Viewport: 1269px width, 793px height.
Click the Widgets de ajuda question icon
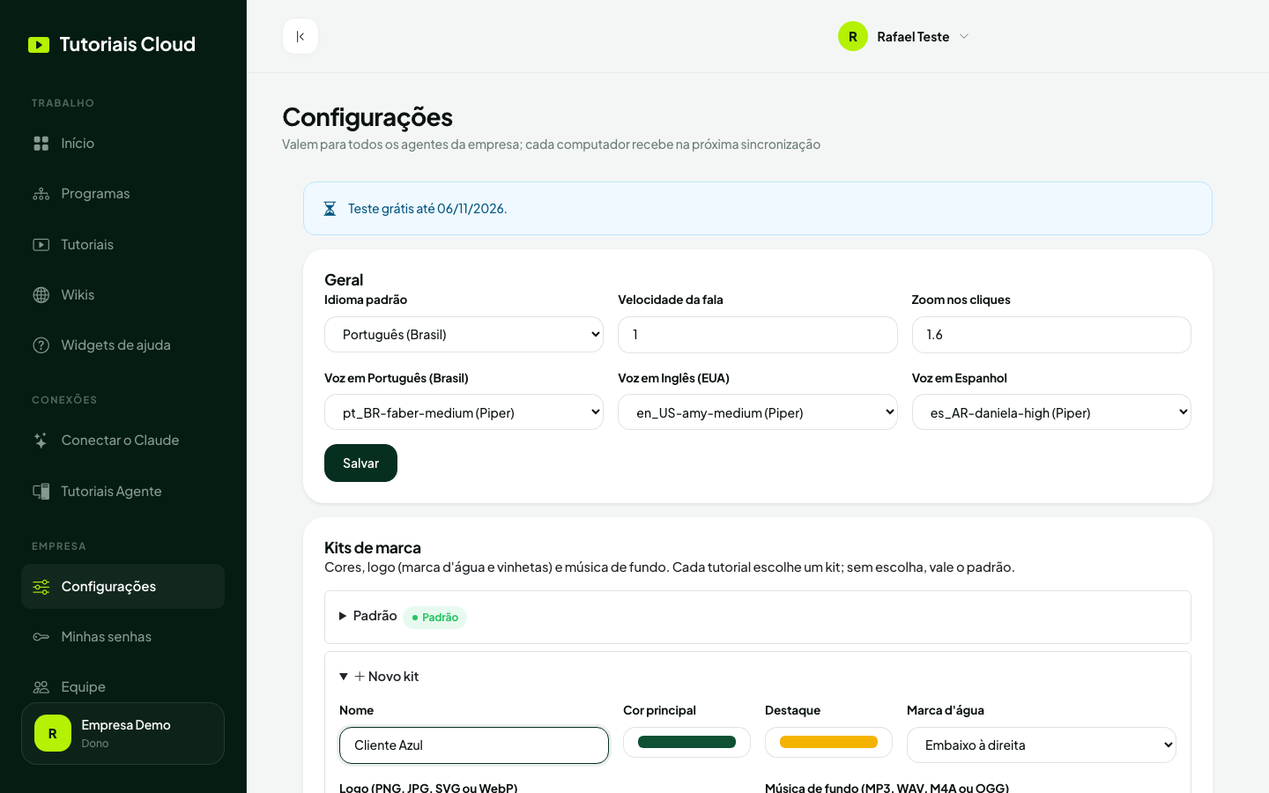pos(41,345)
